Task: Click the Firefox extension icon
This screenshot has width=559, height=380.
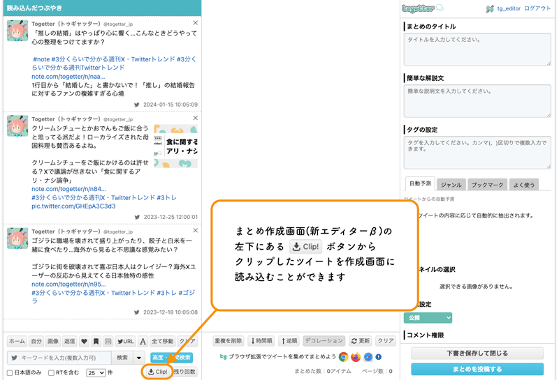Action: point(356,357)
